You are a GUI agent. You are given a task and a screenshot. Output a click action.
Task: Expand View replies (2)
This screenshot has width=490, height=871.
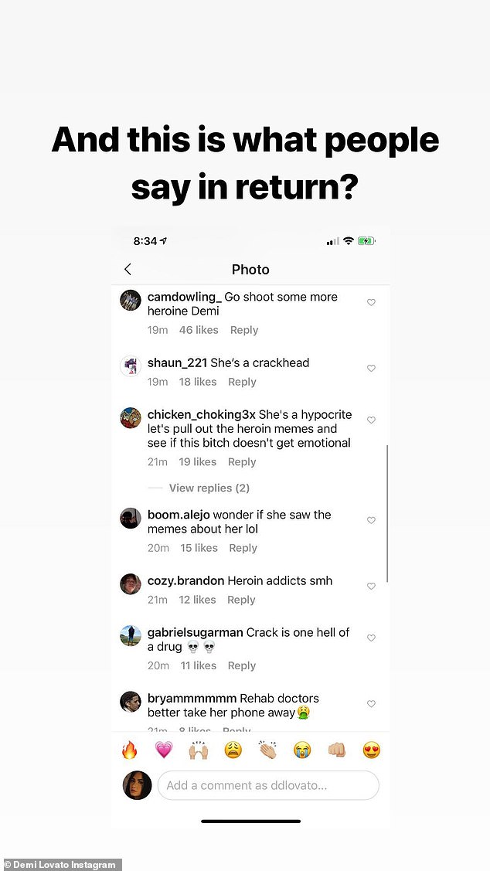(209, 488)
